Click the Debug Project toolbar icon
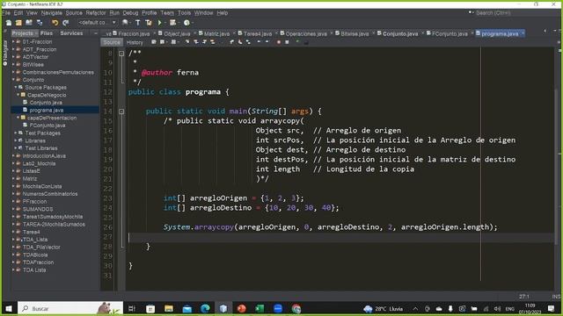The width and height of the screenshot is (563, 316). [172, 23]
